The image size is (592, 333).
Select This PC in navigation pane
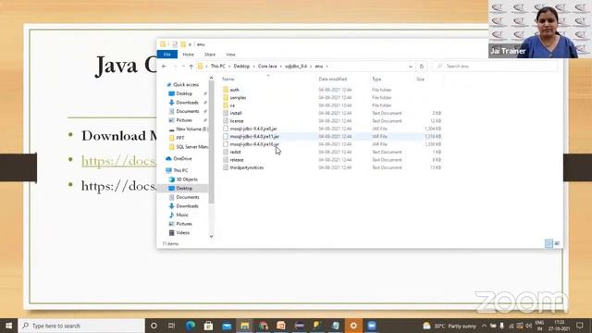[180, 170]
